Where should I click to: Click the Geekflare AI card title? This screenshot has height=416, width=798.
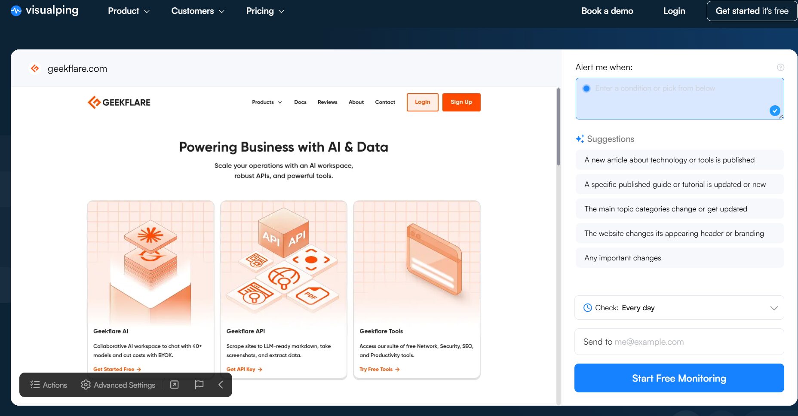pyautogui.click(x=110, y=331)
